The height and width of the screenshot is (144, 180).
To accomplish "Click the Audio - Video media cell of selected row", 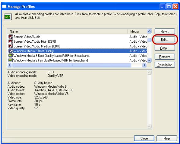I will click(x=138, y=51).
